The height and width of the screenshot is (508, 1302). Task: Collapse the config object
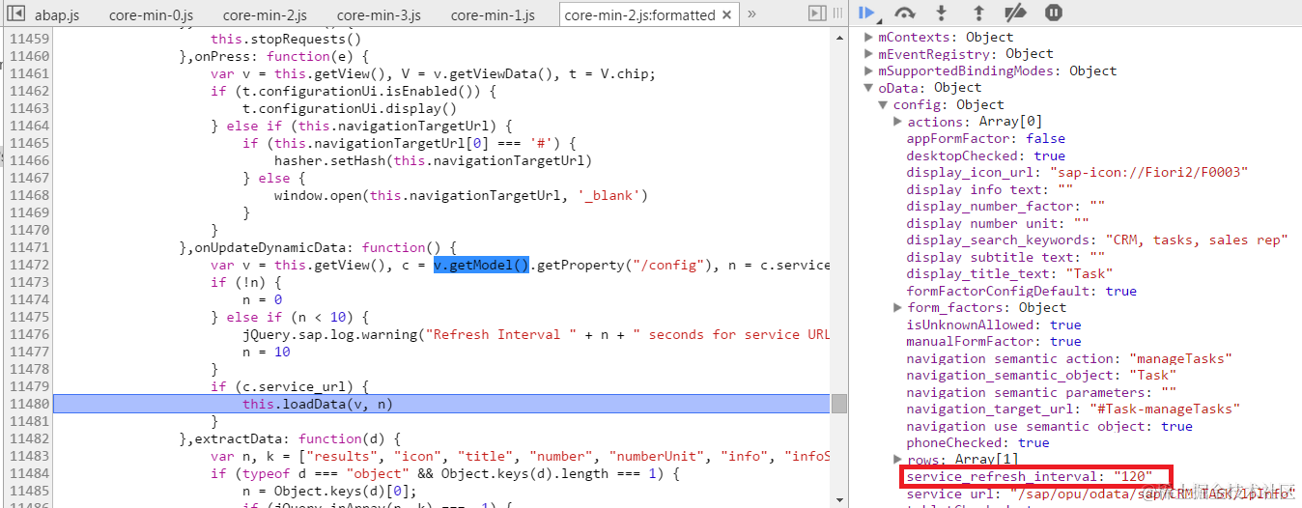click(x=883, y=104)
